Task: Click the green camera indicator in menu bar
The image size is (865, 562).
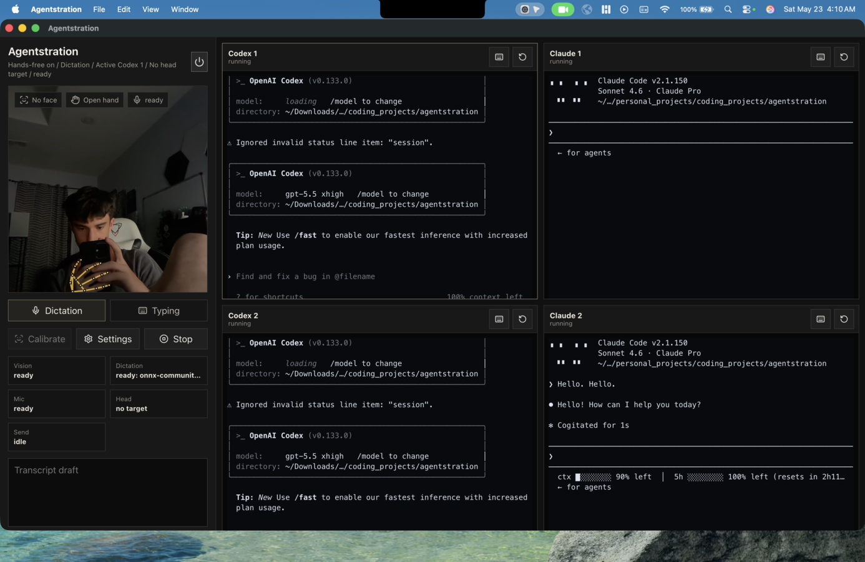Action: pyautogui.click(x=562, y=9)
